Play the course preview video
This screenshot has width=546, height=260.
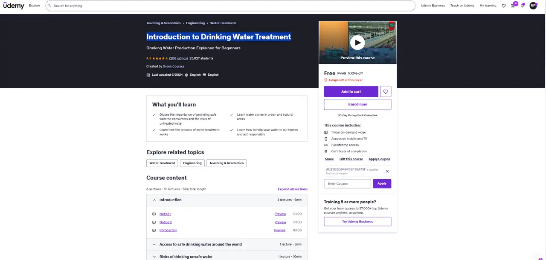tap(357, 42)
